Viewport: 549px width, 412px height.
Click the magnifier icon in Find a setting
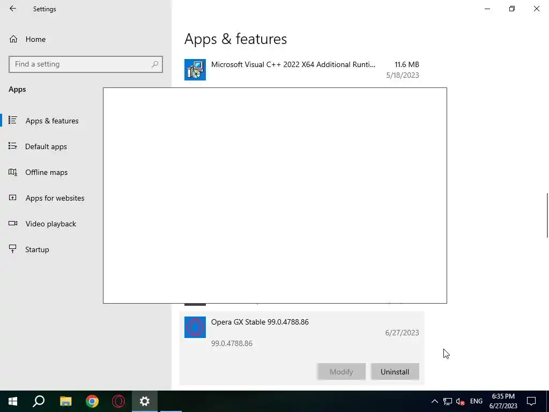155,64
